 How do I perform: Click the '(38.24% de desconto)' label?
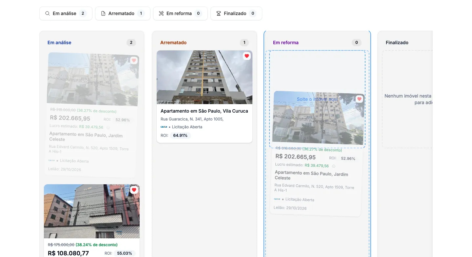pyautogui.click(x=97, y=245)
